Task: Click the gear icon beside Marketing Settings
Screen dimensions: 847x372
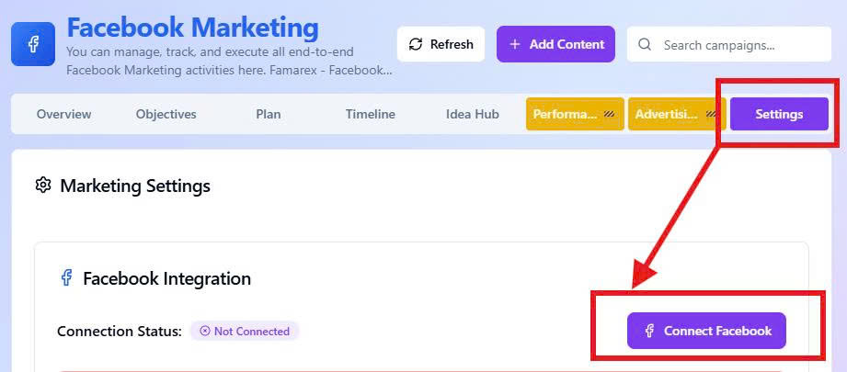Action: click(x=43, y=186)
